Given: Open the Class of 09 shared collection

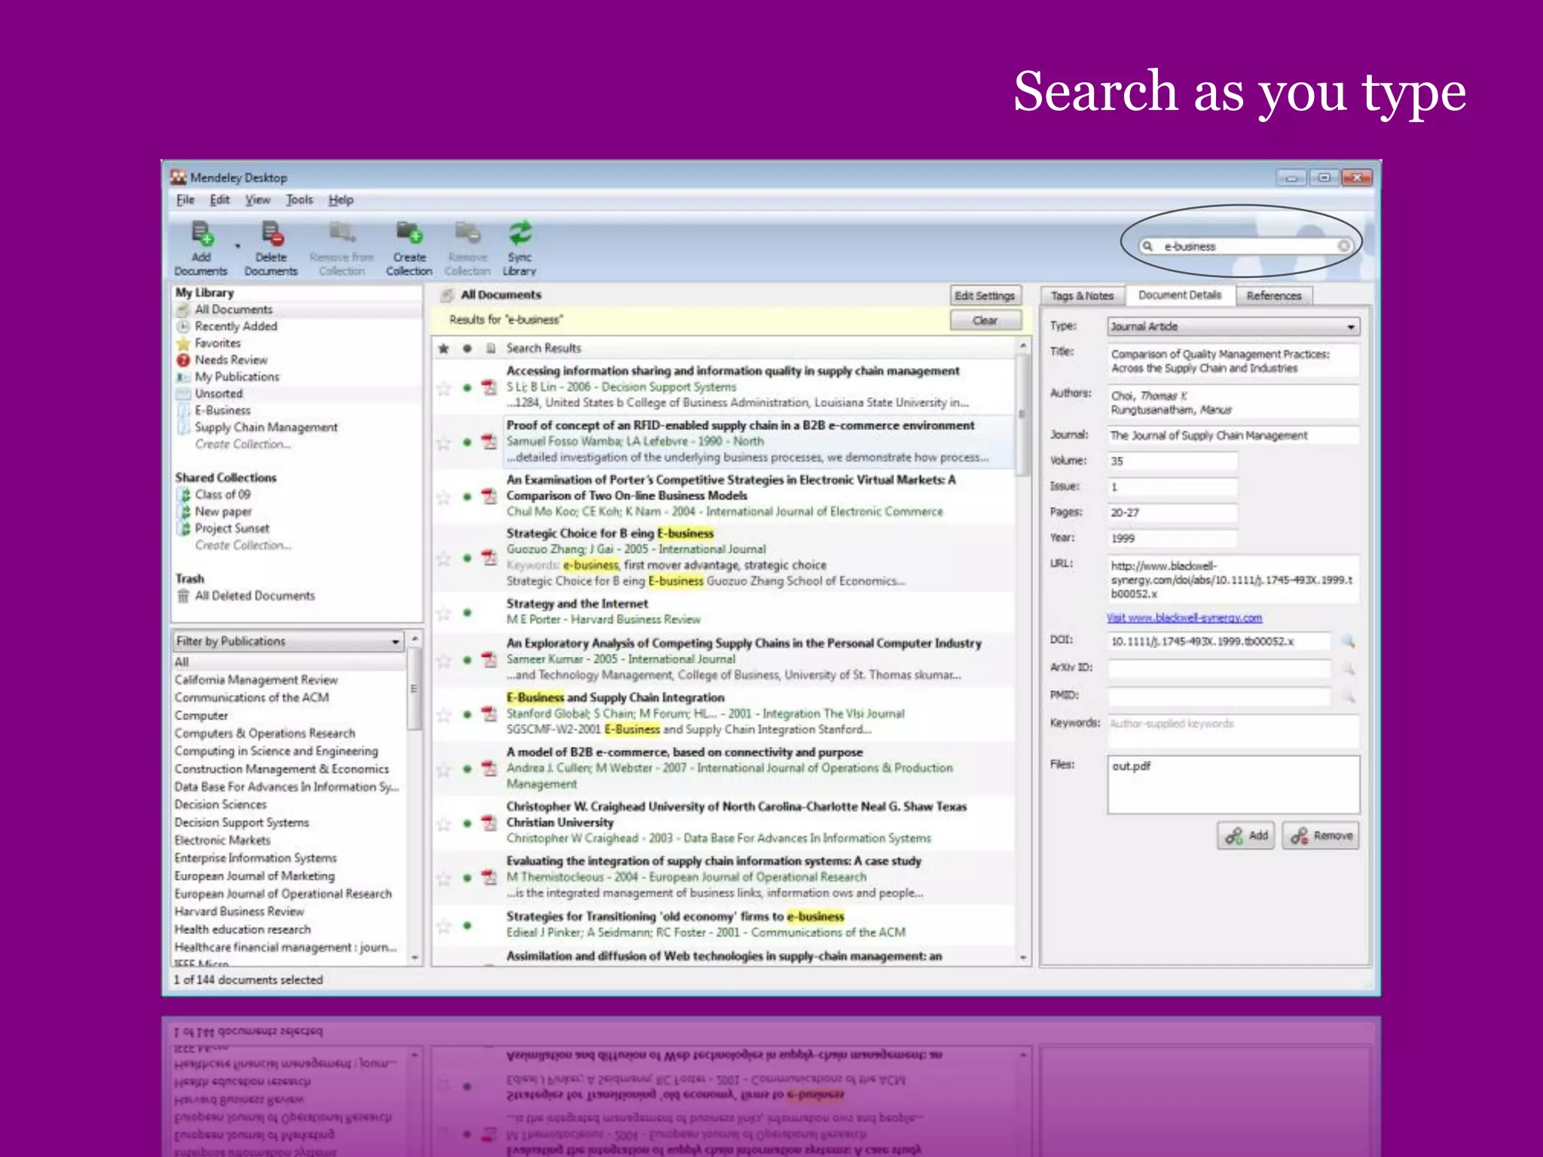Looking at the screenshot, I should tap(222, 495).
